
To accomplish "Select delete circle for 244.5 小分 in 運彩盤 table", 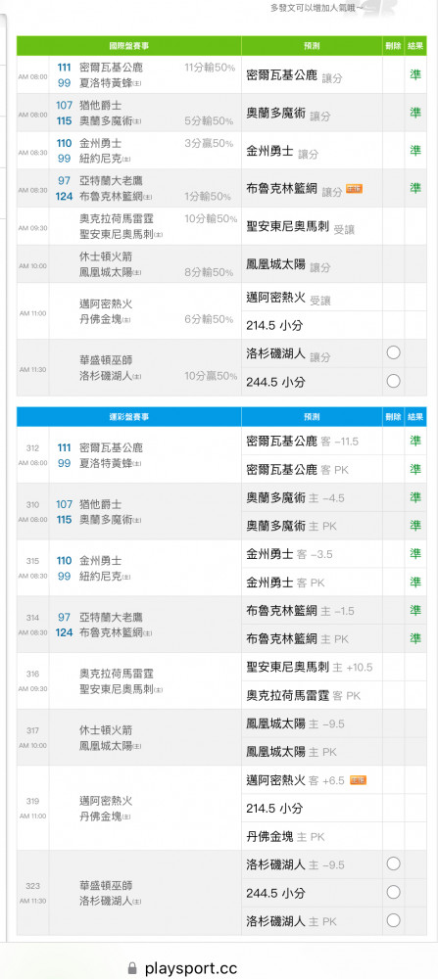I will (x=393, y=892).
